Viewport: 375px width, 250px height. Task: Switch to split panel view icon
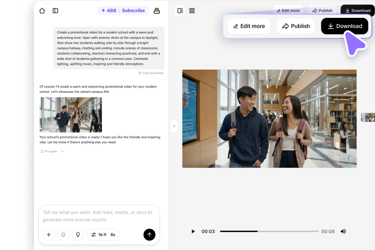(x=180, y=11)
